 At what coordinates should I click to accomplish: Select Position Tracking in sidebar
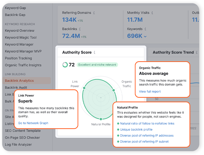(x=18, y=58)
